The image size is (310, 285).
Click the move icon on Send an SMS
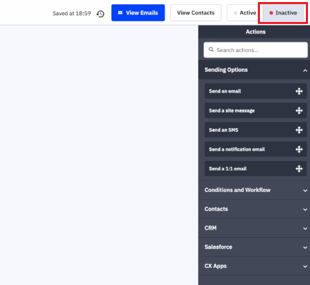coord(299,130)
